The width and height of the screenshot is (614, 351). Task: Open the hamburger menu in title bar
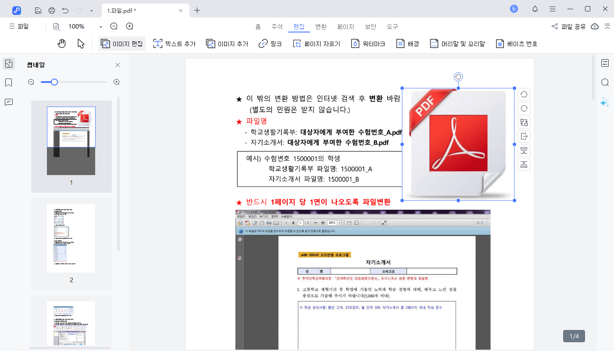coord(553,9)
